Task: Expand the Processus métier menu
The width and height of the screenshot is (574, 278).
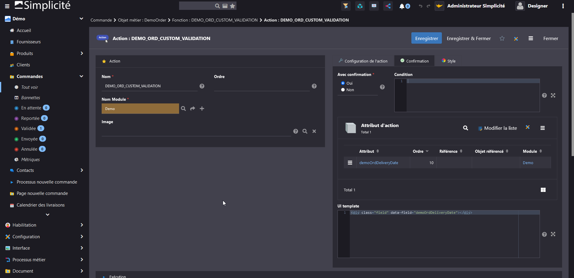Action: click(82, 259)
